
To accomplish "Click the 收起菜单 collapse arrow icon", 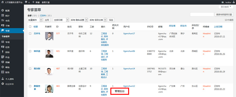I will click(x=3, y=84).
